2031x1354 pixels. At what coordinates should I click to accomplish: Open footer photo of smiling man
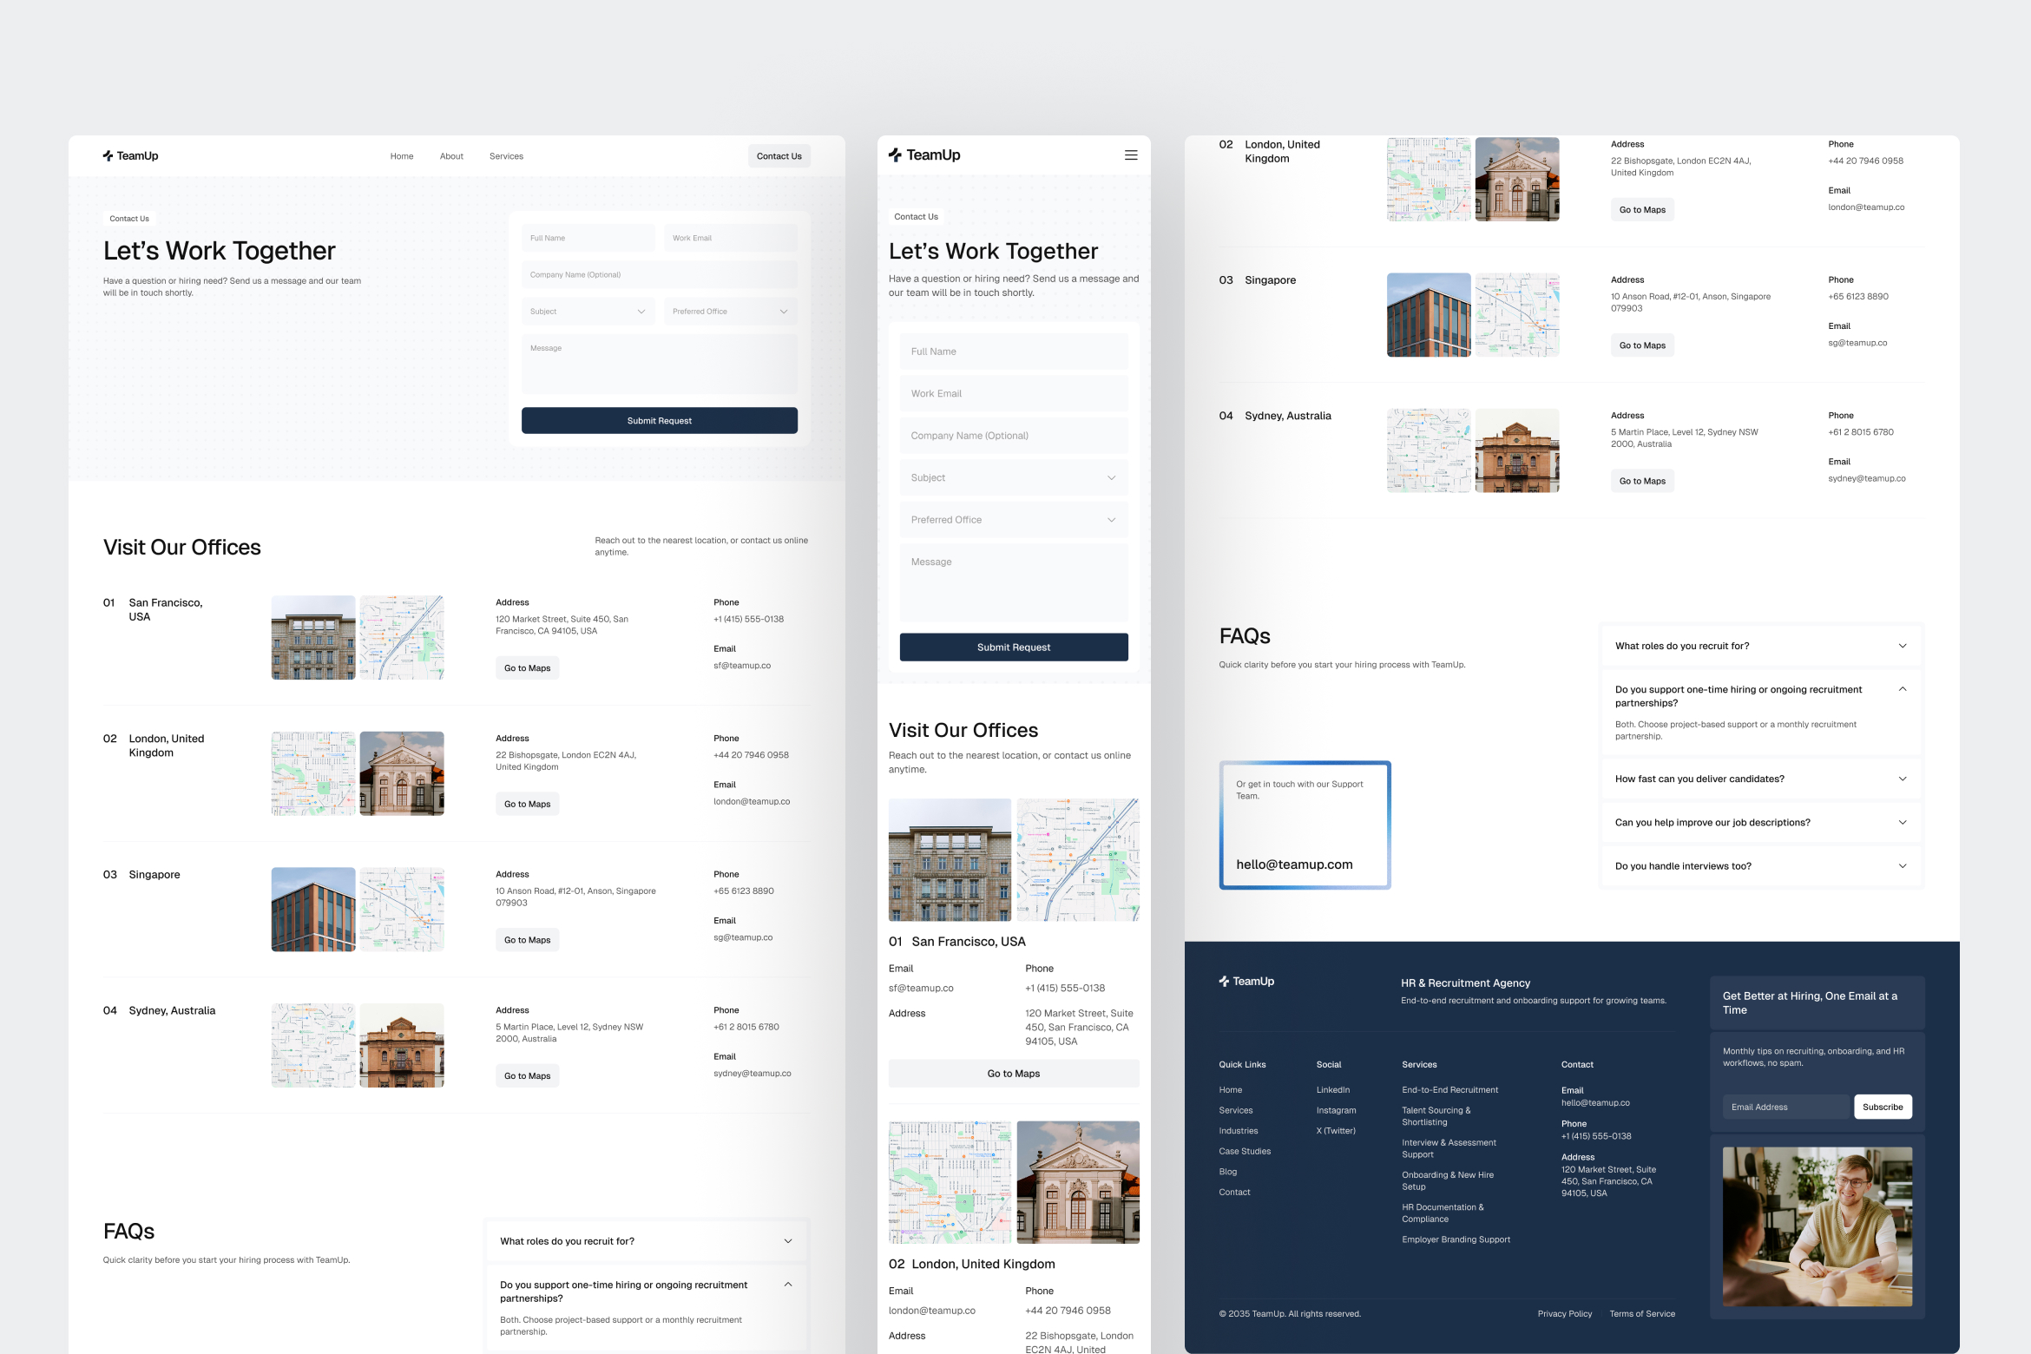tap(1817, 1226)
